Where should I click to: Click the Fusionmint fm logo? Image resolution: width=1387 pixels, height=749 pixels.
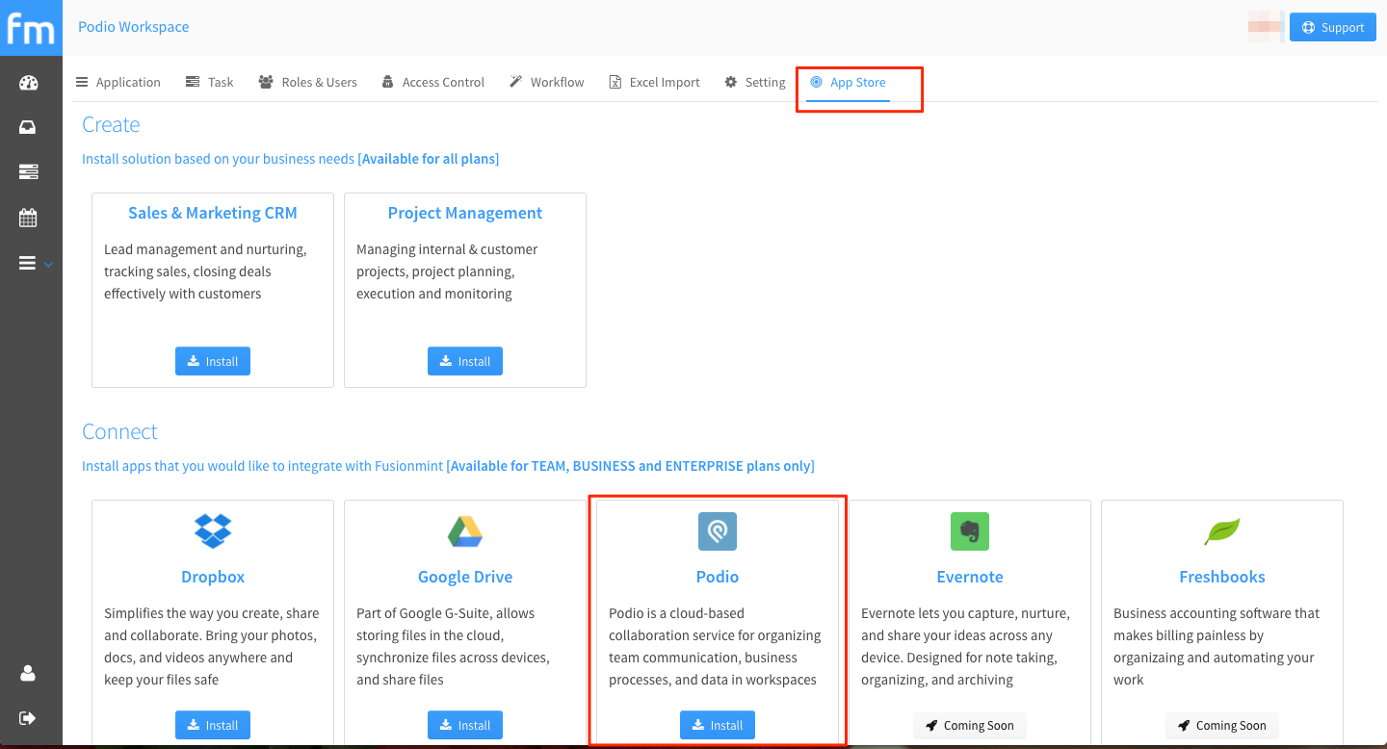pyautogui.click(x=31, y=28)
